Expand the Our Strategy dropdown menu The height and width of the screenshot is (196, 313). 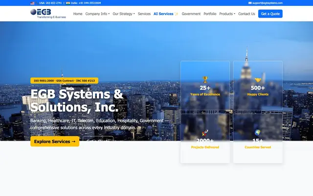[124, 14]
